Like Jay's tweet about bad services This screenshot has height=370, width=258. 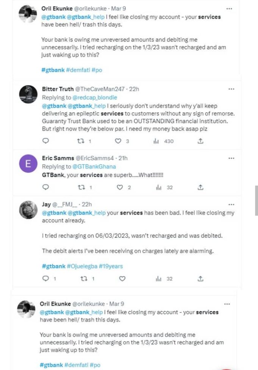click(x=122, y=279)
